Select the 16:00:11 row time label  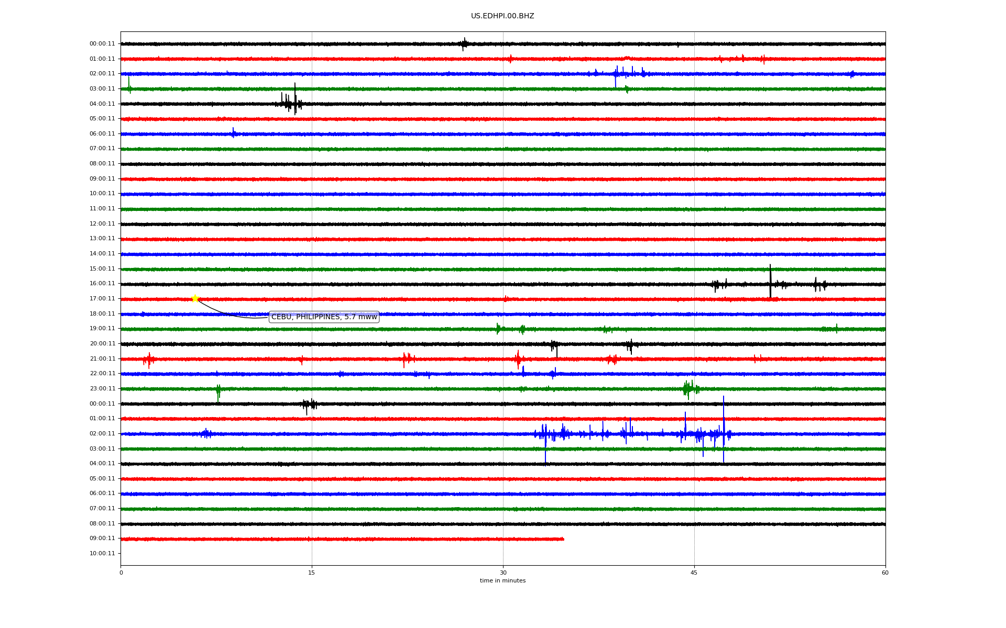point(102,284)
